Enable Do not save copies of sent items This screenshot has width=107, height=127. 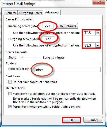[10, 82]
